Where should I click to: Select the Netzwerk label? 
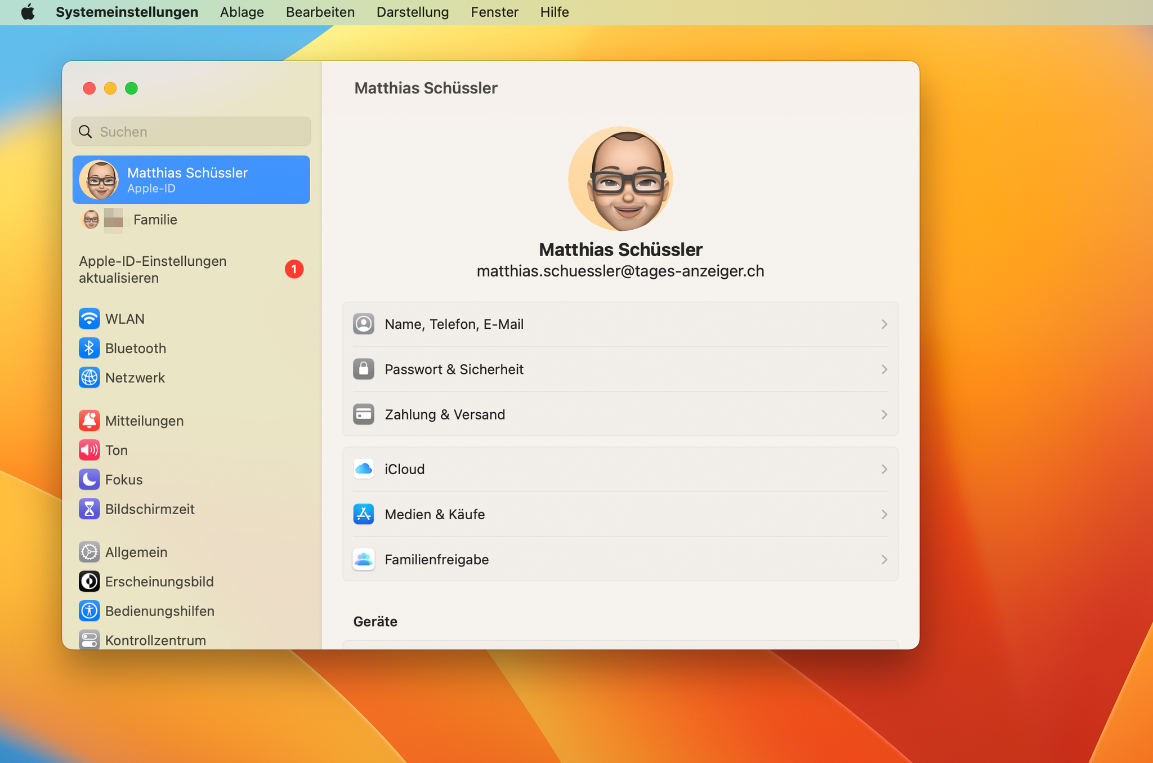pyautogui.click(x=135, y=377)
